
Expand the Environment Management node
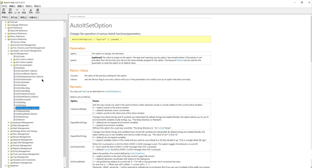pyautogui.click(x=8, y=45)
